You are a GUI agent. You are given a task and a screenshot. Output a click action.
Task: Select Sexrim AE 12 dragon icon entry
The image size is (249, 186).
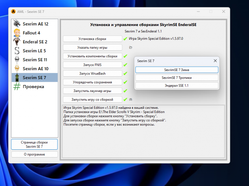(17, 23)
